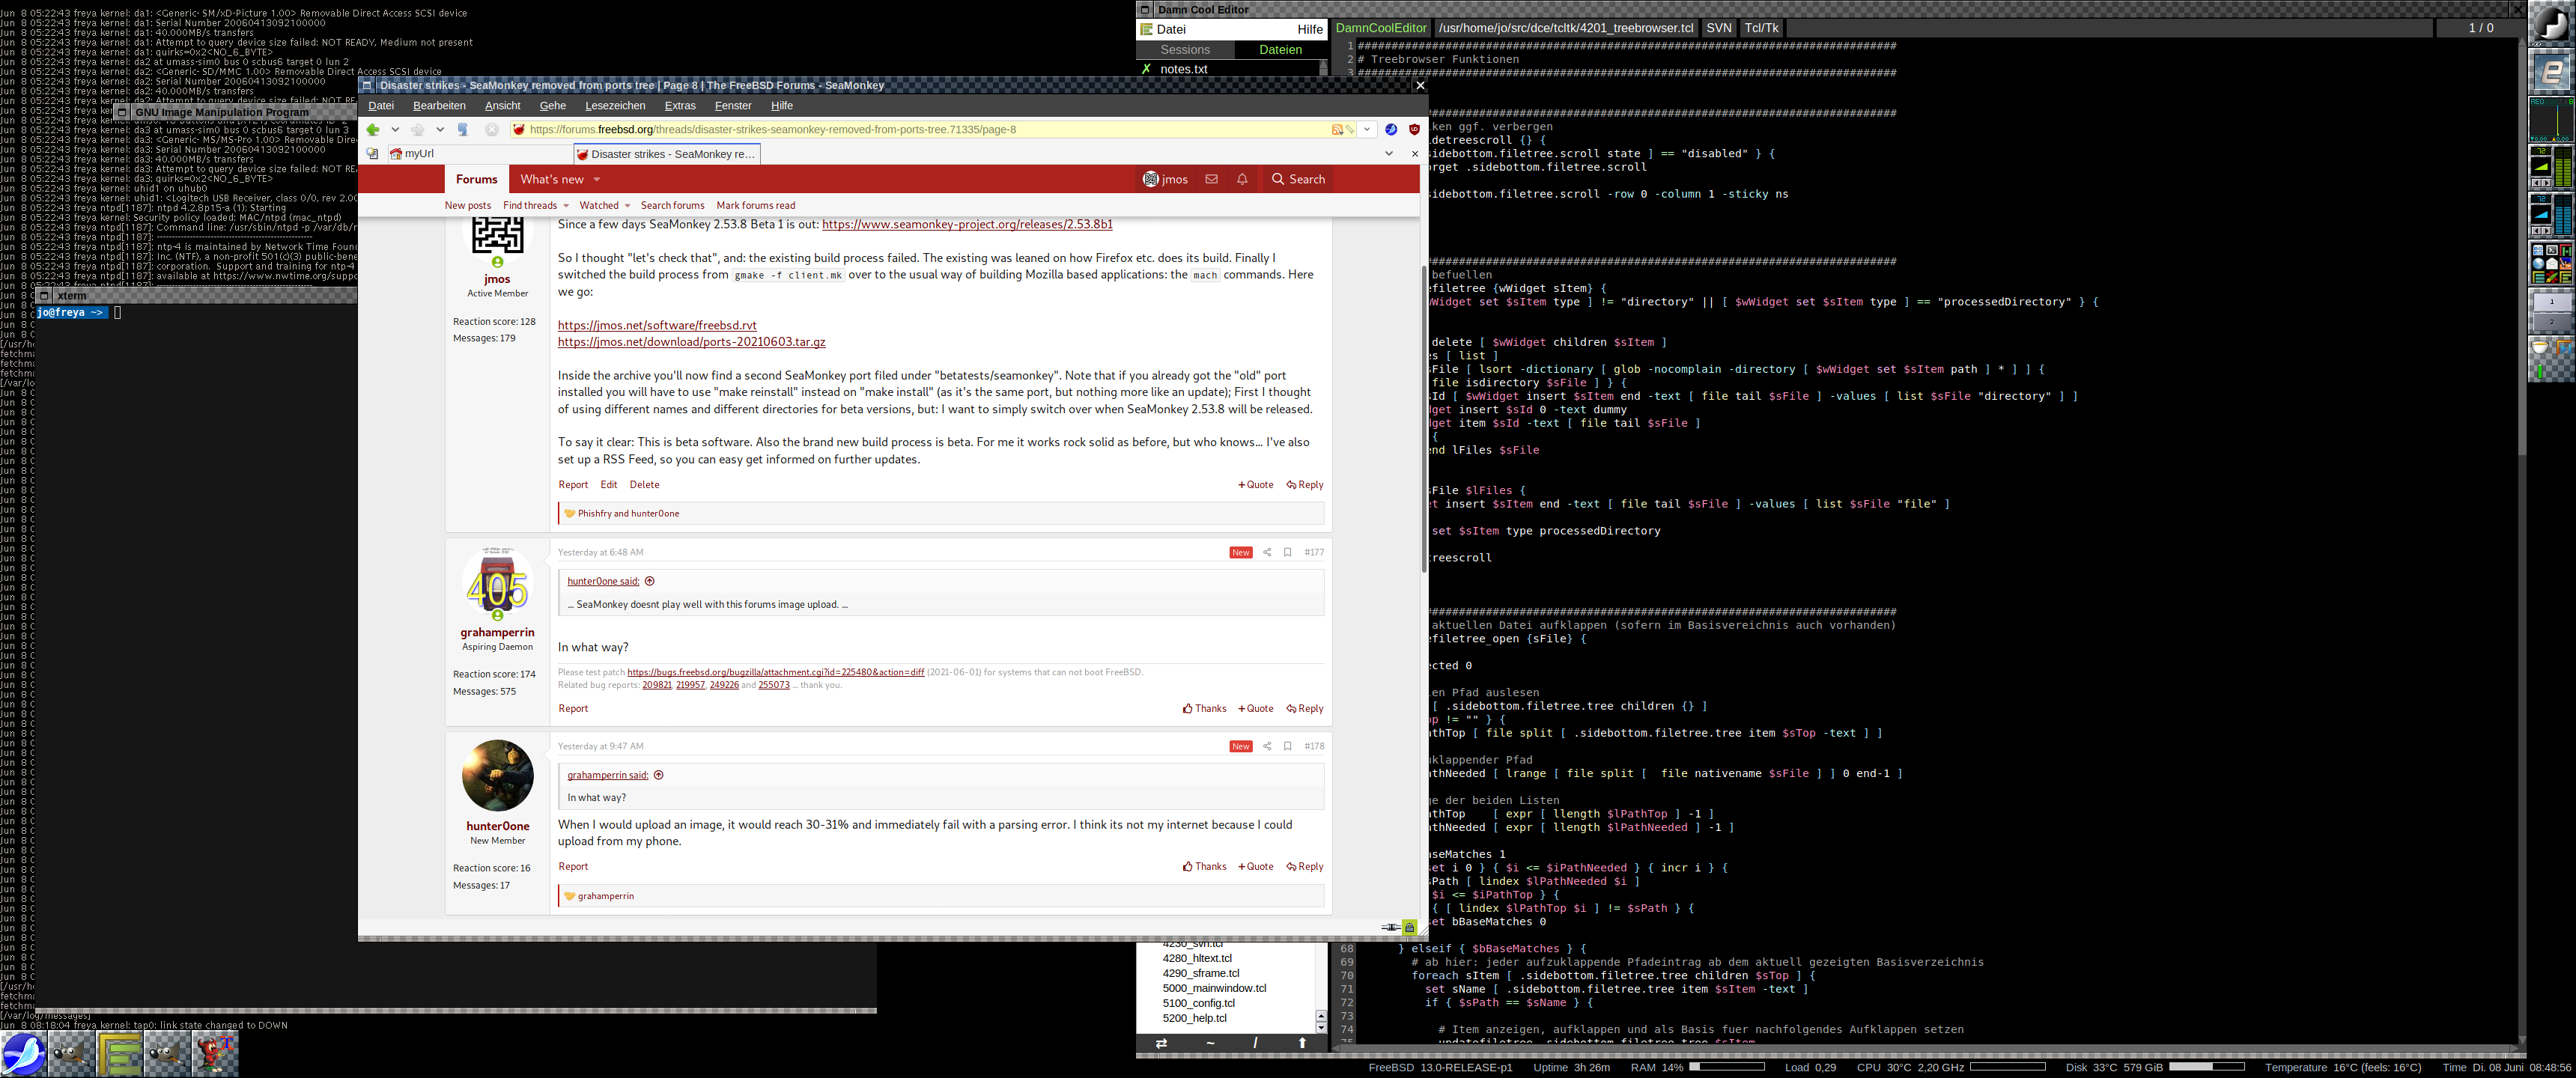Open the freebsd.rvt link
Screen dimensions: 2576x1078
coord(657,325)
